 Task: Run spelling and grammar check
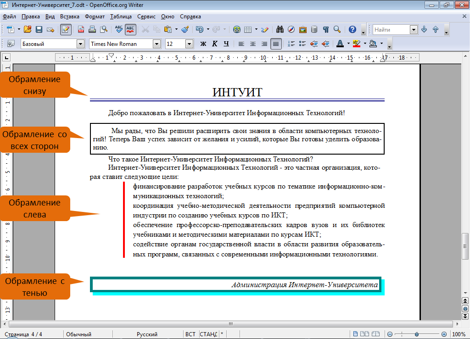pos(119,29)
